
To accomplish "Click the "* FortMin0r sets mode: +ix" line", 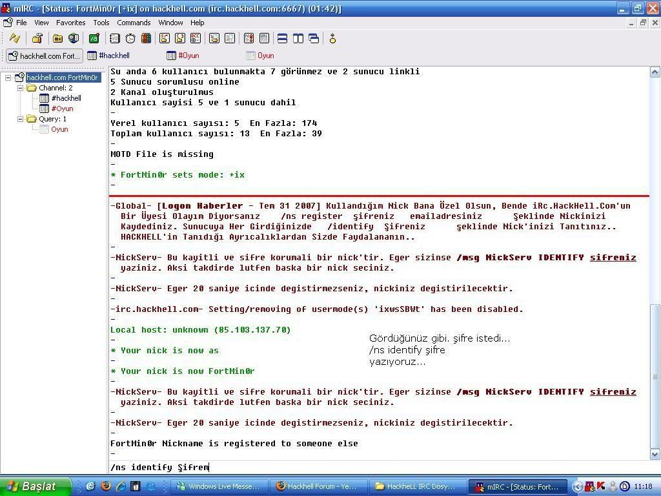I will tap(178, 175).
